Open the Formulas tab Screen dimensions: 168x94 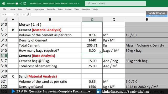51,9
